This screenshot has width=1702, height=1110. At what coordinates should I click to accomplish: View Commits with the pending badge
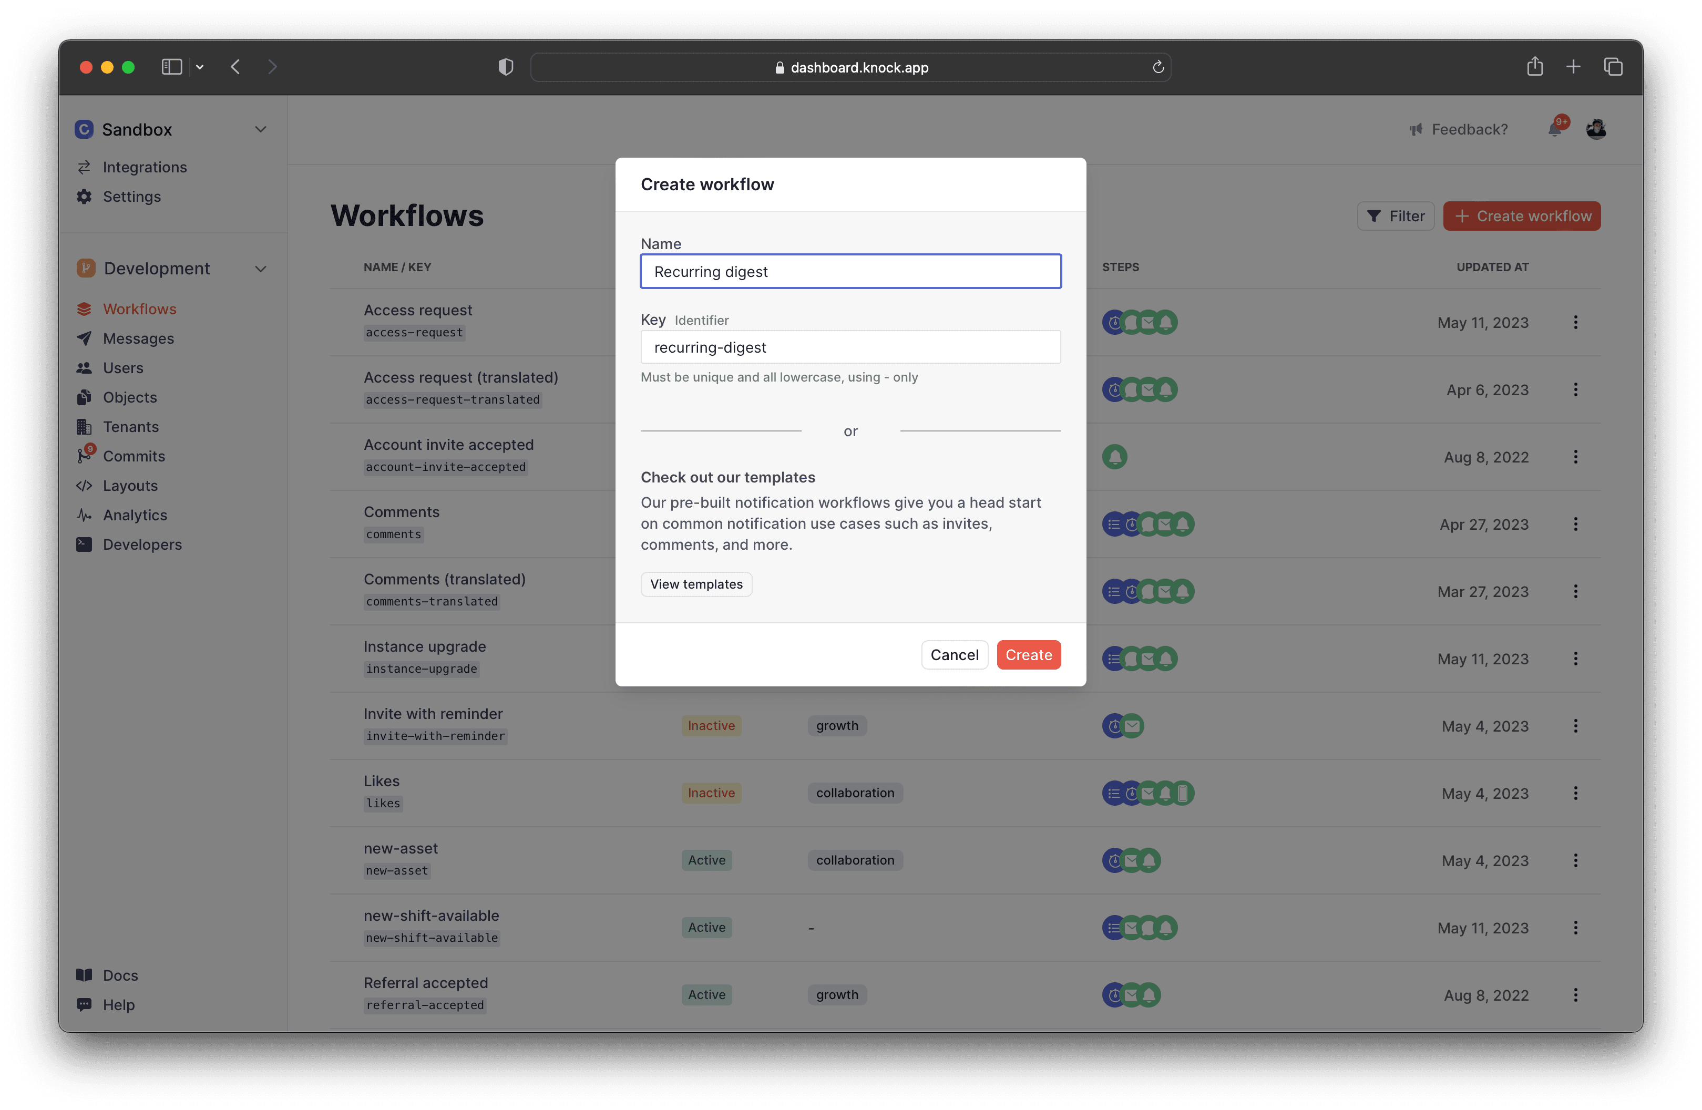point(134,456)
